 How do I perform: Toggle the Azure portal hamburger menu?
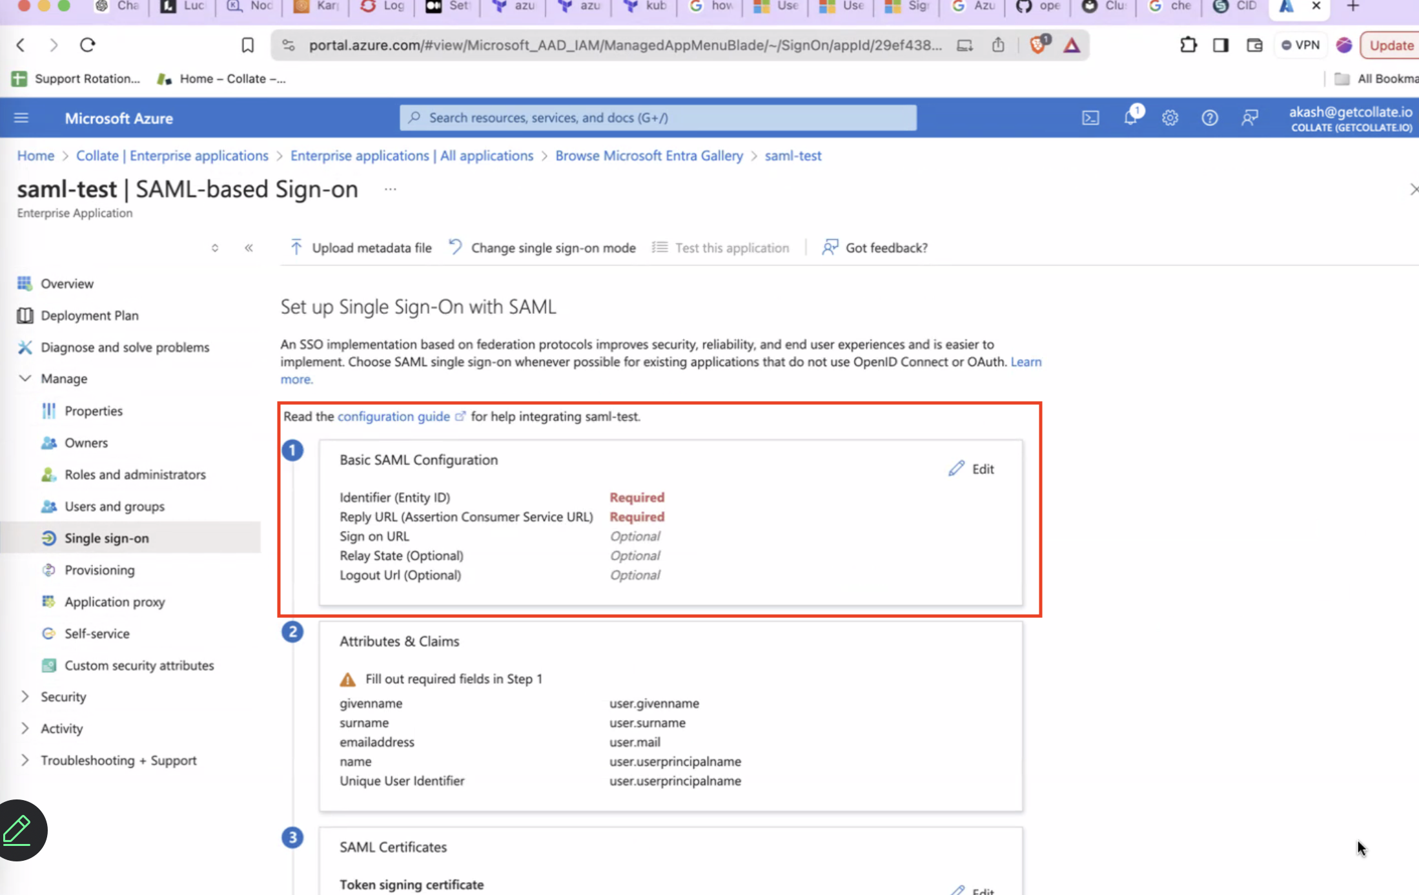pos(21,118)
